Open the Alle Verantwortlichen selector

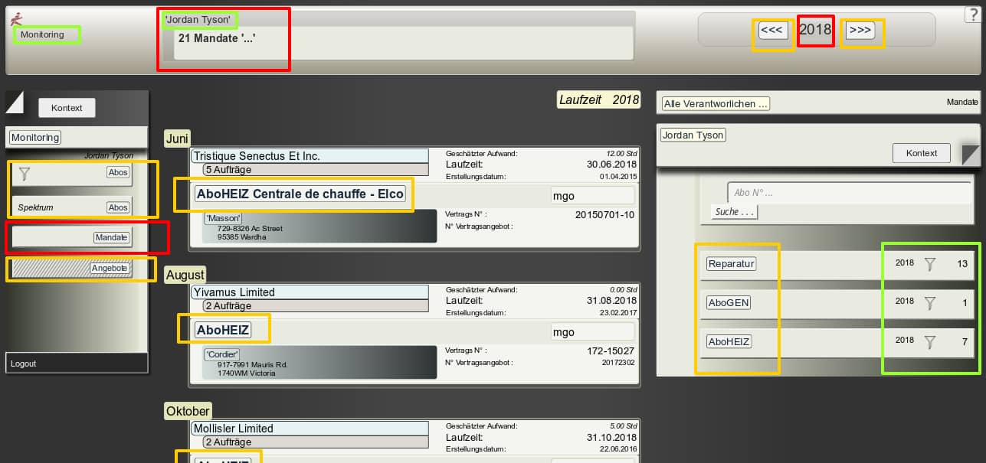[x=716, y=104]
